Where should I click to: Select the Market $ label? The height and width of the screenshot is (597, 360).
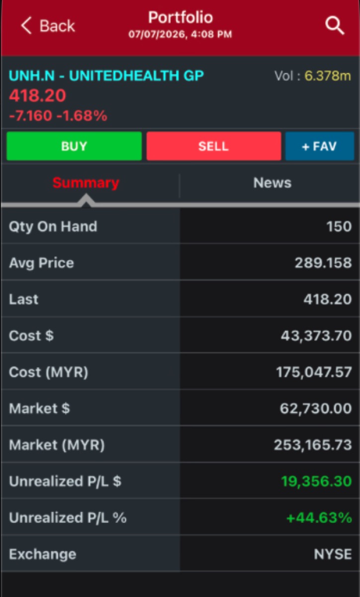(39, 408)
